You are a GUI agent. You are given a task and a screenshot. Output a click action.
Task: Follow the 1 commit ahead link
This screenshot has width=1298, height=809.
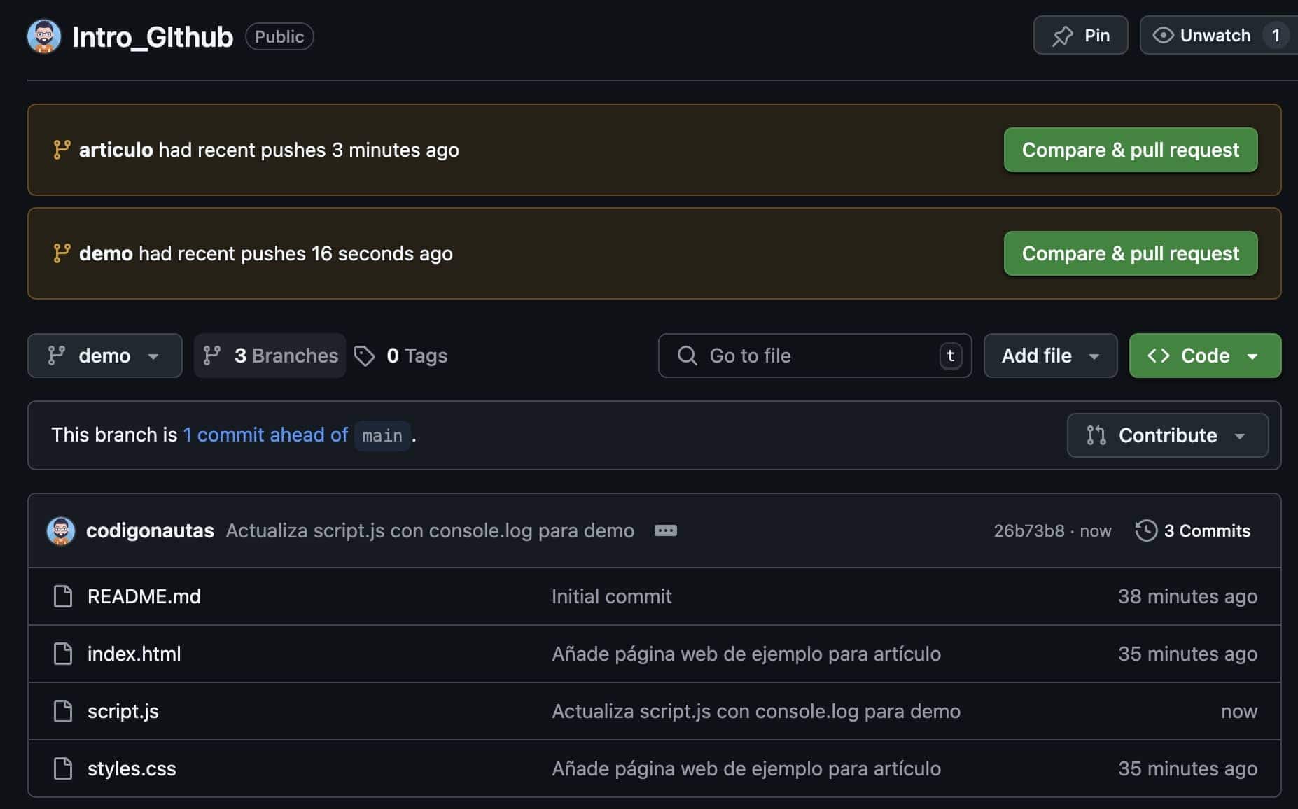pos(266,435)
